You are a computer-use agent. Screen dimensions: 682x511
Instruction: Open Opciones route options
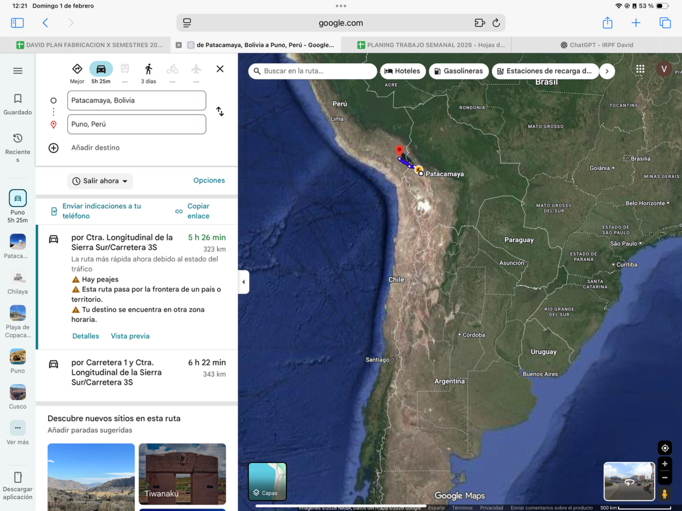tap(209, 180)
